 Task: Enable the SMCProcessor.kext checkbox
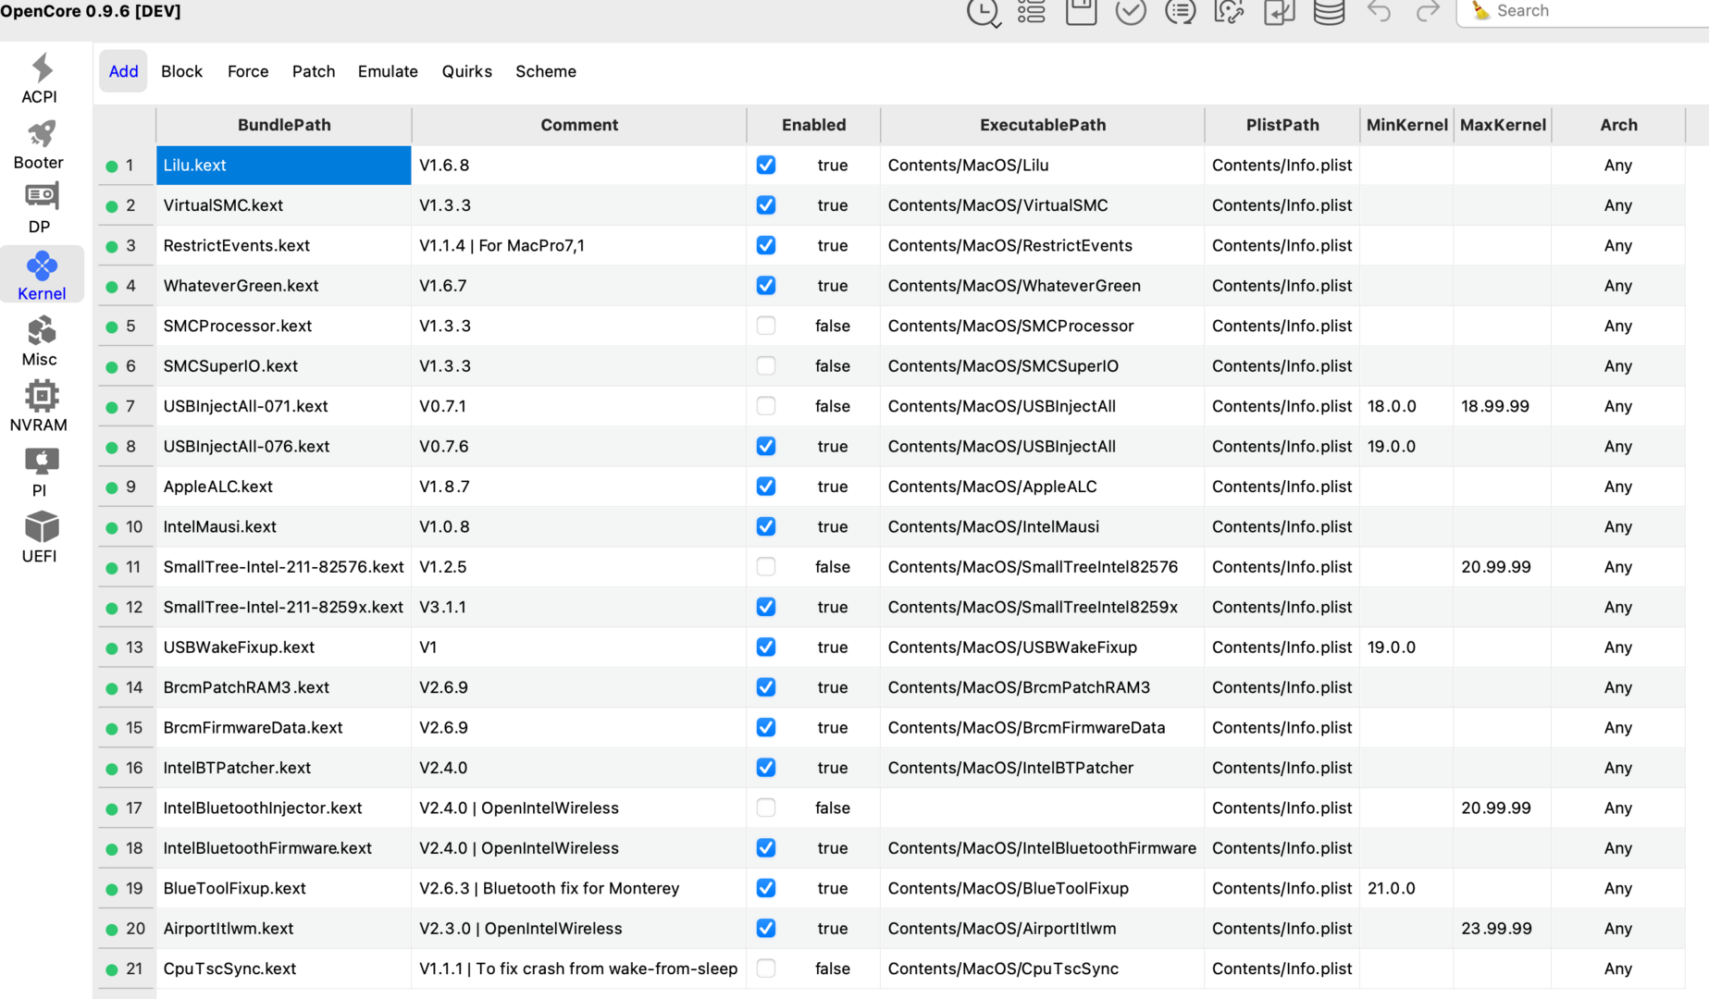click(766, 326)
